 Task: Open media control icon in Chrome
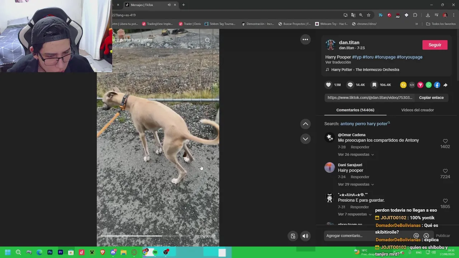436,15
